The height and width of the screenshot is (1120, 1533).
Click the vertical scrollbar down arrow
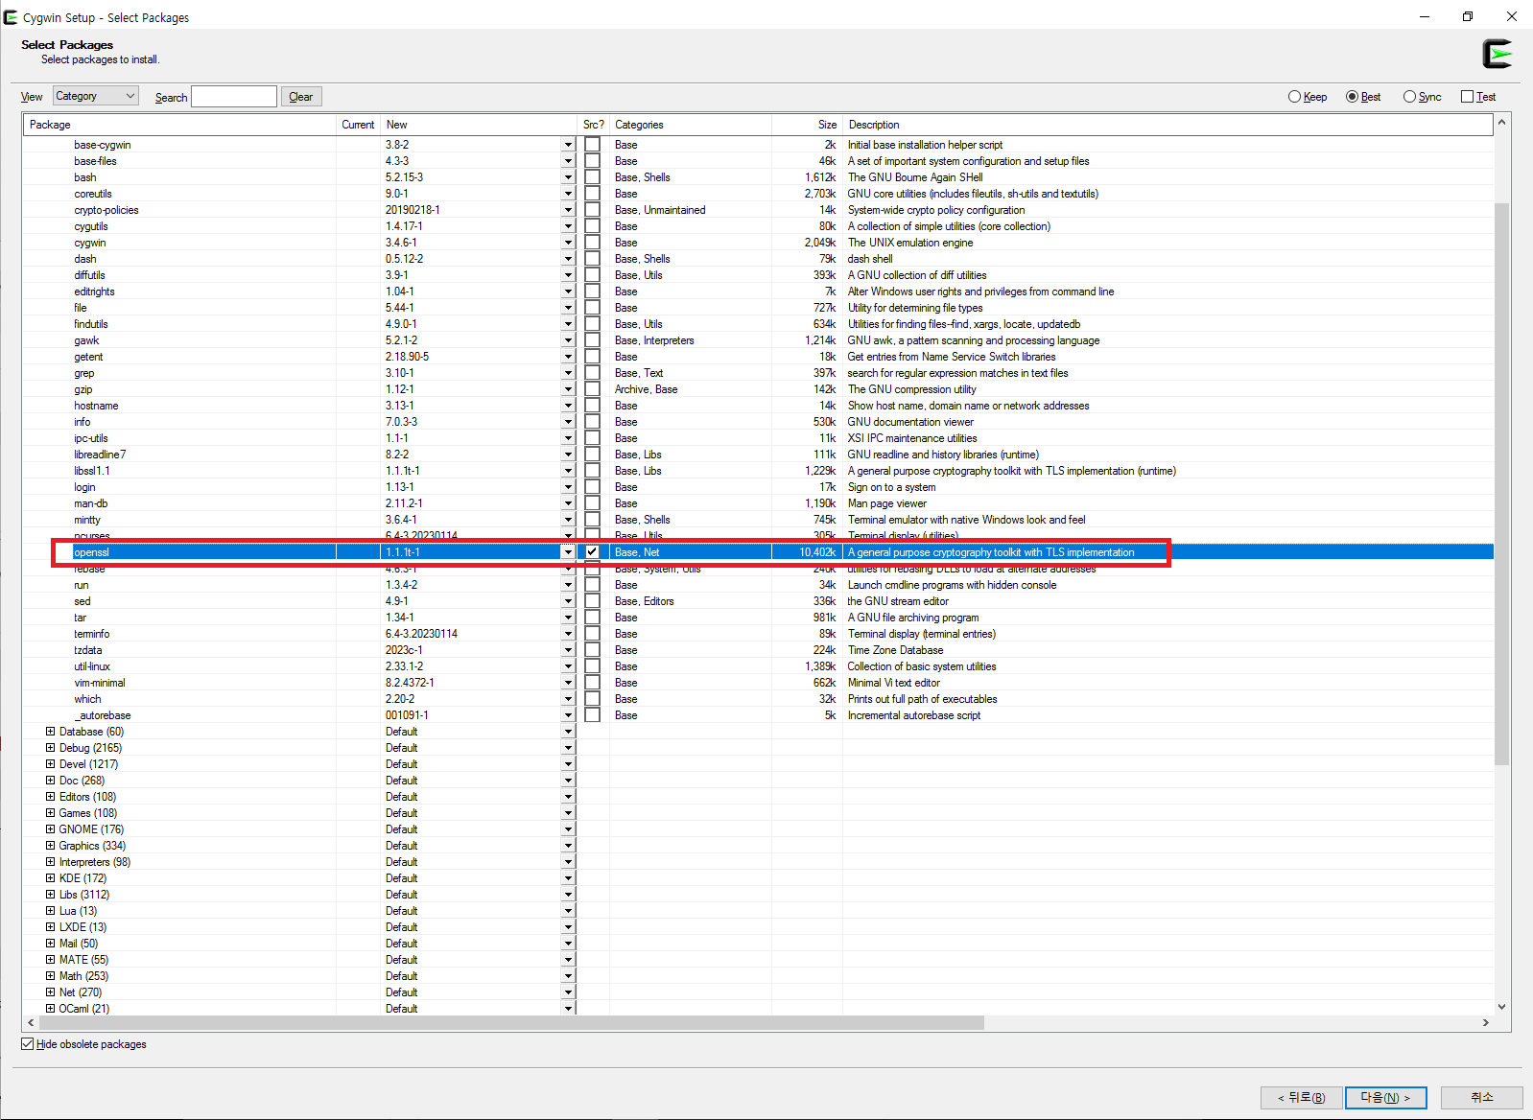1501,1007
